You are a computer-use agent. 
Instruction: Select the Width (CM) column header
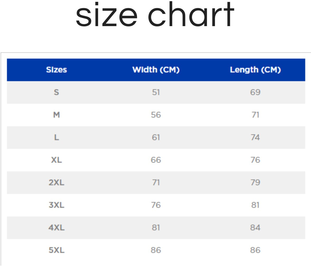pos(156,70)
